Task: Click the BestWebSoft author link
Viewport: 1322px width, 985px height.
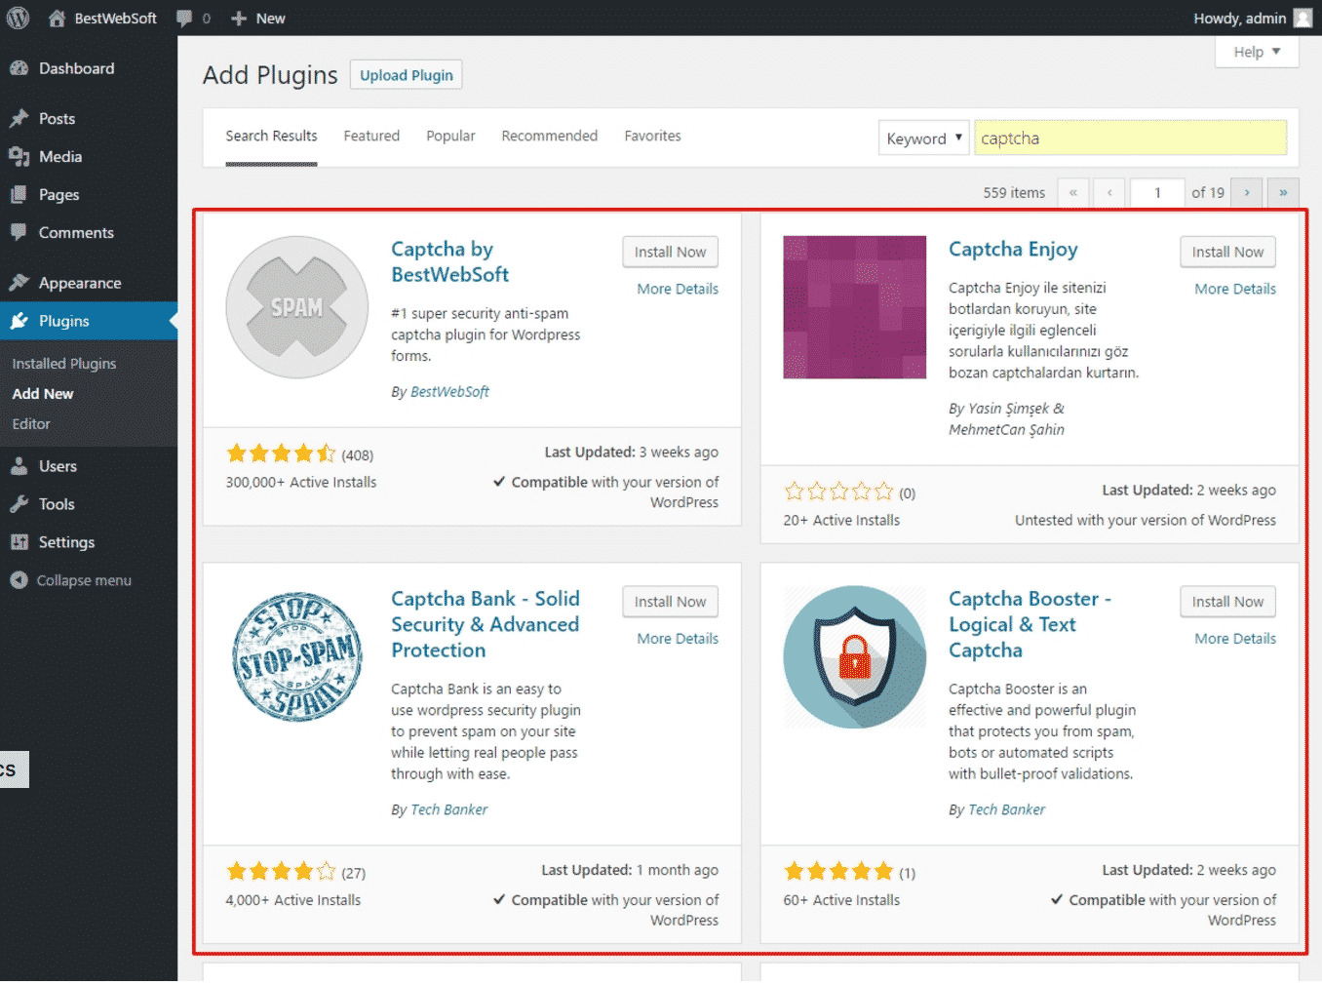Action: pyautogui.click(x=449, y=391)
